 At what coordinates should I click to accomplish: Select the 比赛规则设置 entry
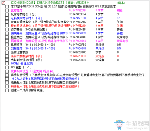(32, 71)
